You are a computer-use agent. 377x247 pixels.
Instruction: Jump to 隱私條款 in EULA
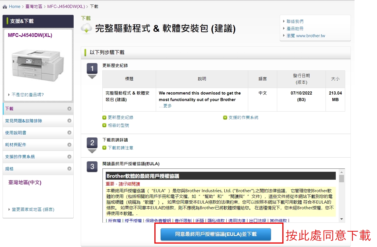pos(216,221)
